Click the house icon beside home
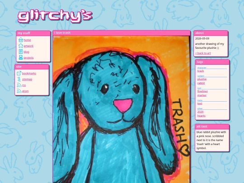The height and width of the screenshot is (183, 244). pyautogui.click(x=21, y=40)
